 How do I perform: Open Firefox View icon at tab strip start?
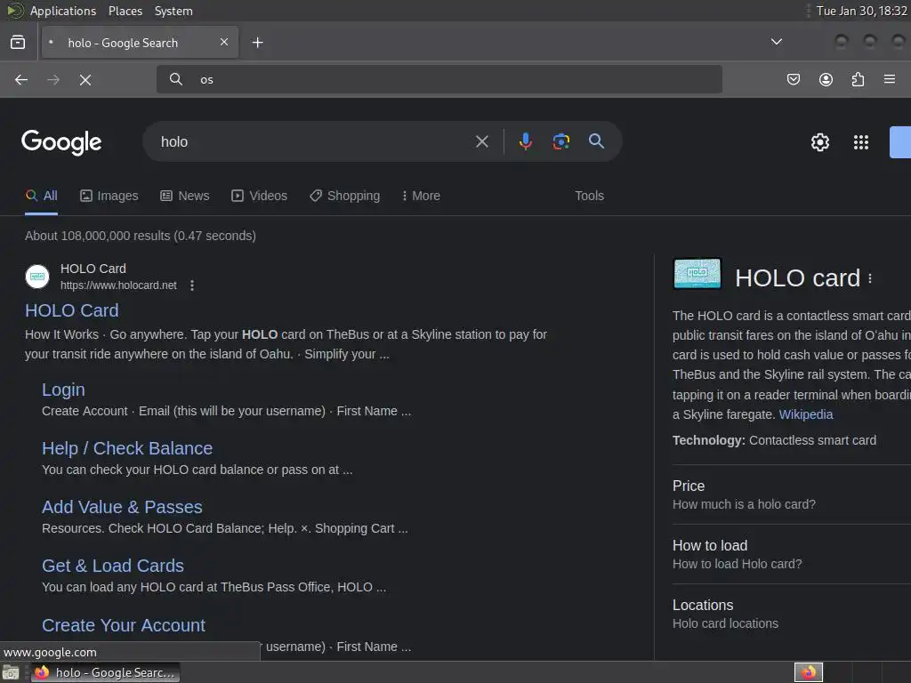pyautogui.click(x=18, y=43)
